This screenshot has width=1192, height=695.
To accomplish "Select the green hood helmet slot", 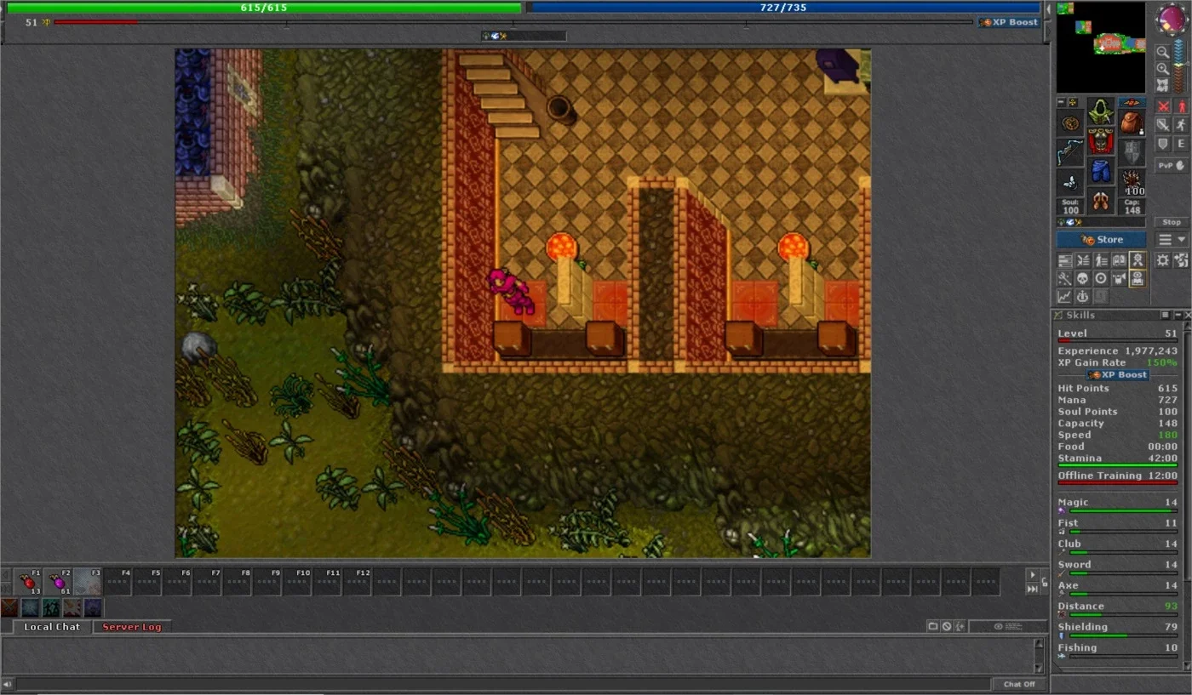I will [x=1101, y=111].
